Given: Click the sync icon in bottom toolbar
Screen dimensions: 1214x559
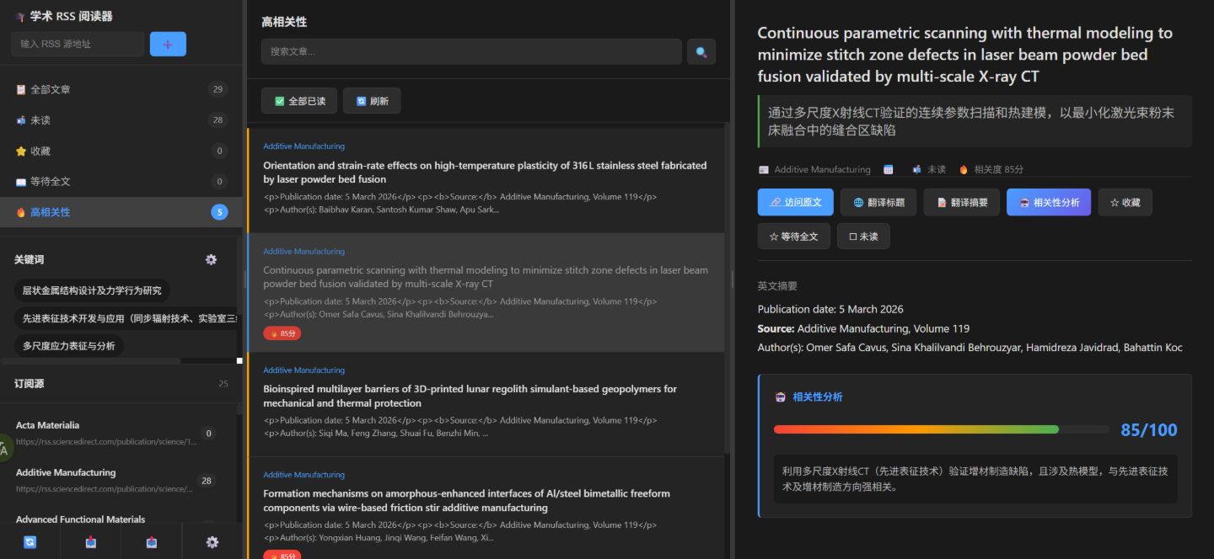Looking at the screenshot, I should click(x=30, y=542).
